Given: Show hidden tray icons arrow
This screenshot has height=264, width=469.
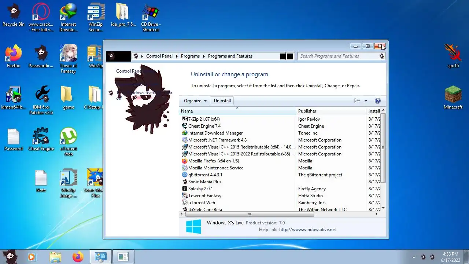Looking at the screenshot, I should (414, 257).
